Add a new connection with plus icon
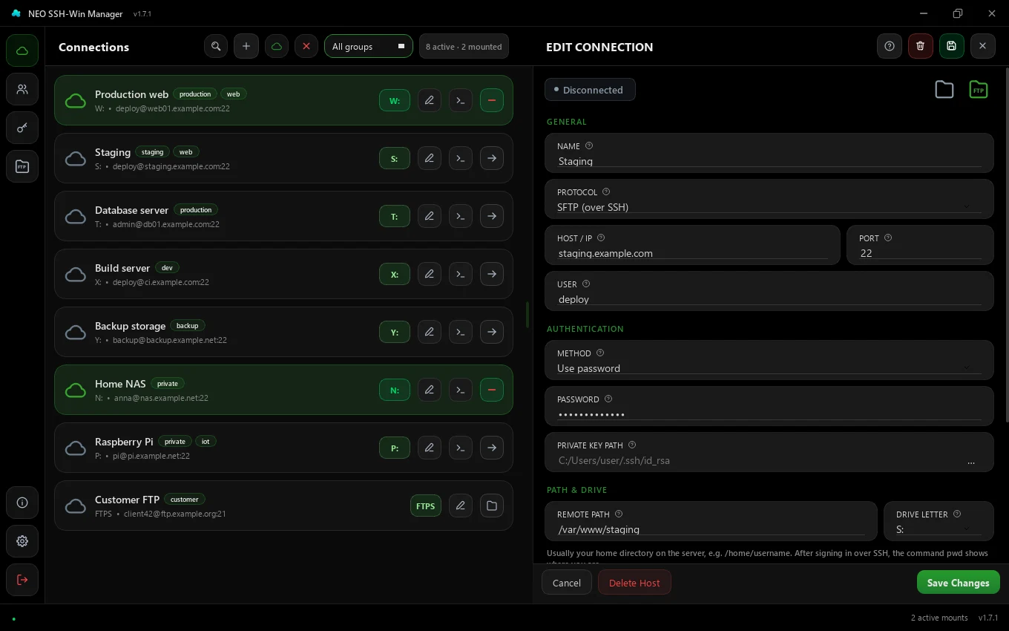The height and width of the screenshot is (631, 1009). click(x=246, y=46)
